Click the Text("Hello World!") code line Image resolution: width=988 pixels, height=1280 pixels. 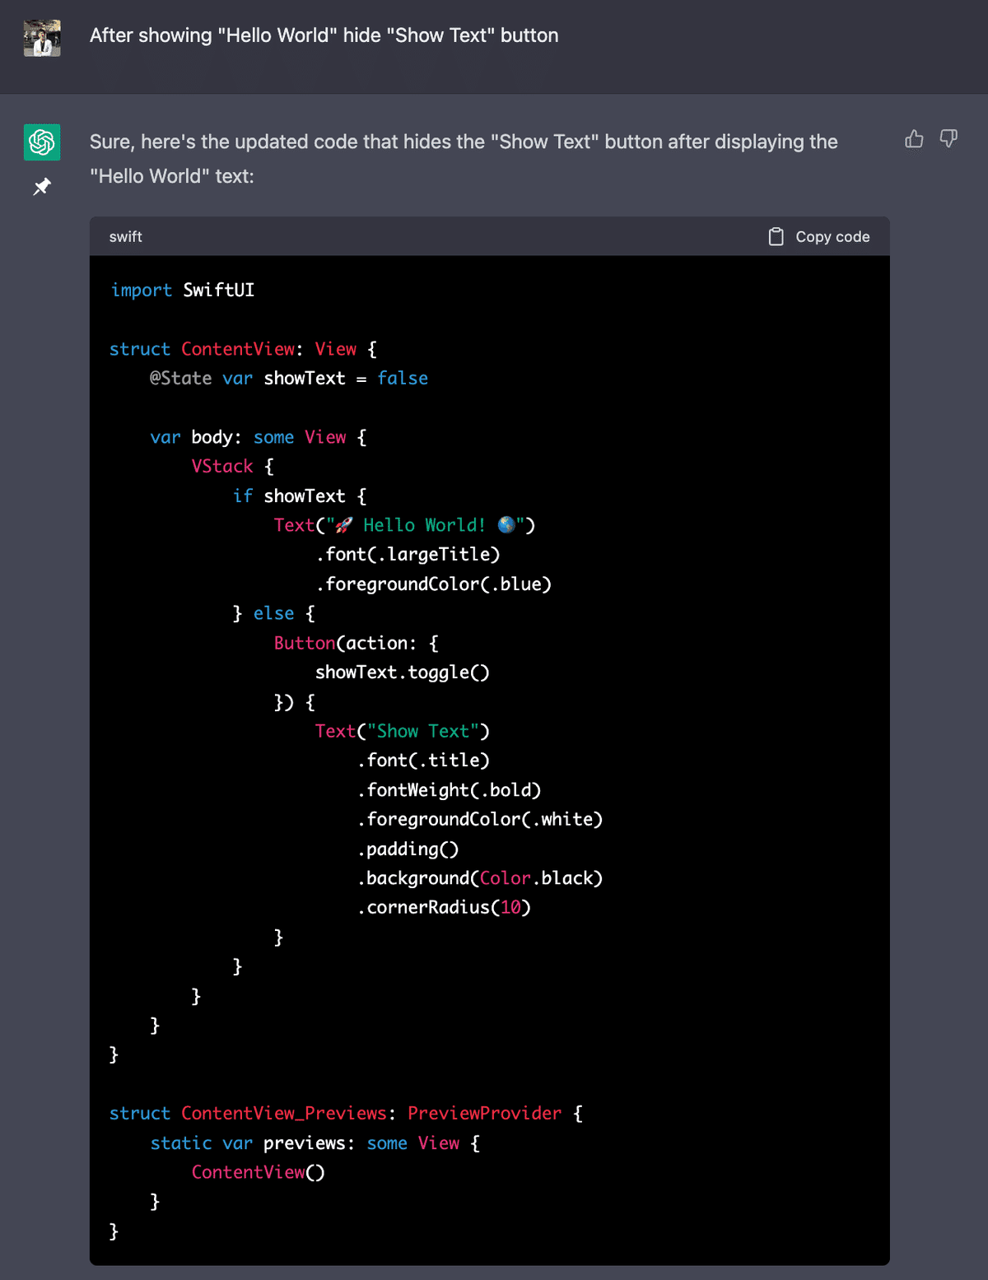[405, 525]
